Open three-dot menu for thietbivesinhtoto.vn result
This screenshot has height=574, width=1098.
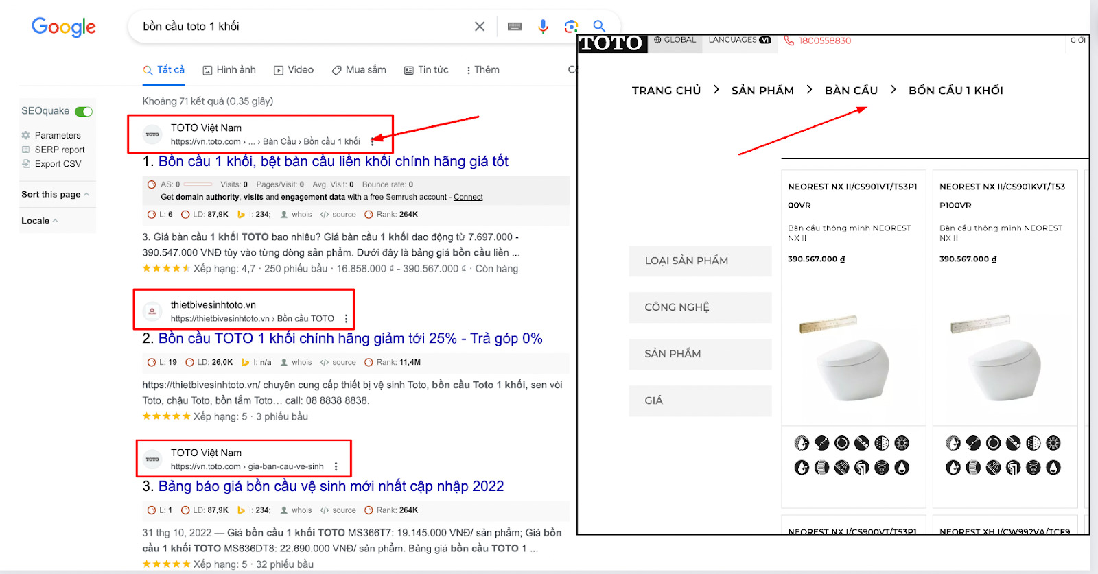347,319
